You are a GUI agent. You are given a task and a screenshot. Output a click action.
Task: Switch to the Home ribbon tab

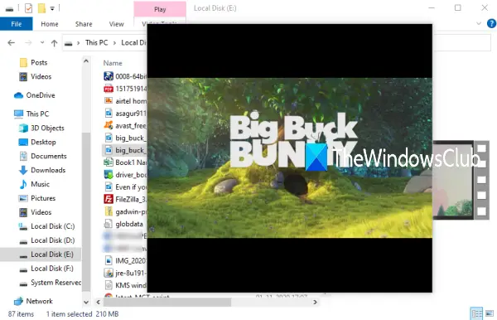50,24
